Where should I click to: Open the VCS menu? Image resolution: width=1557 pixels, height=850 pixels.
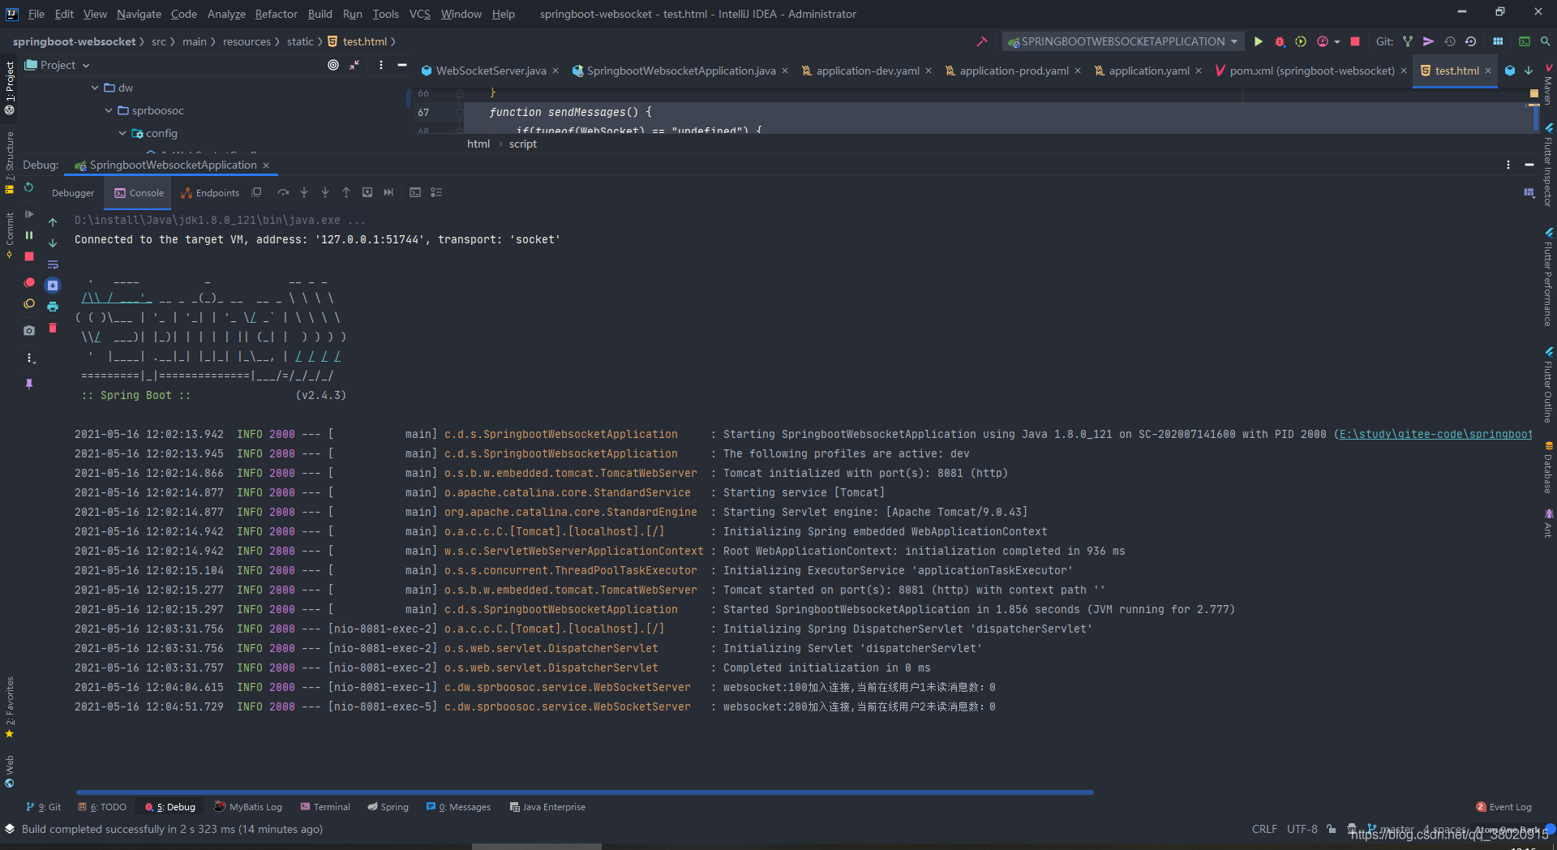pyautogui.click(x=419, y=14)
